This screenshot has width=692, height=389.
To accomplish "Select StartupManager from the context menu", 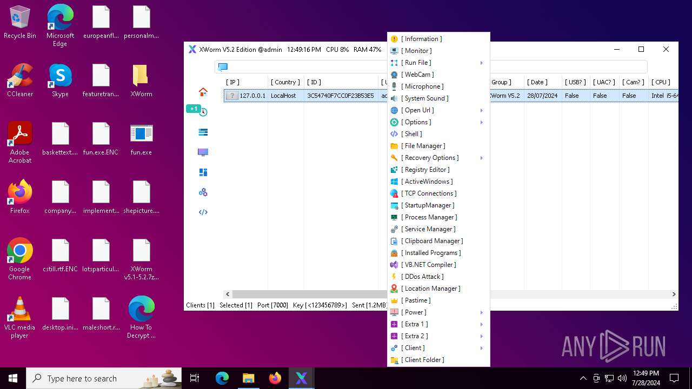I will 438,205.
